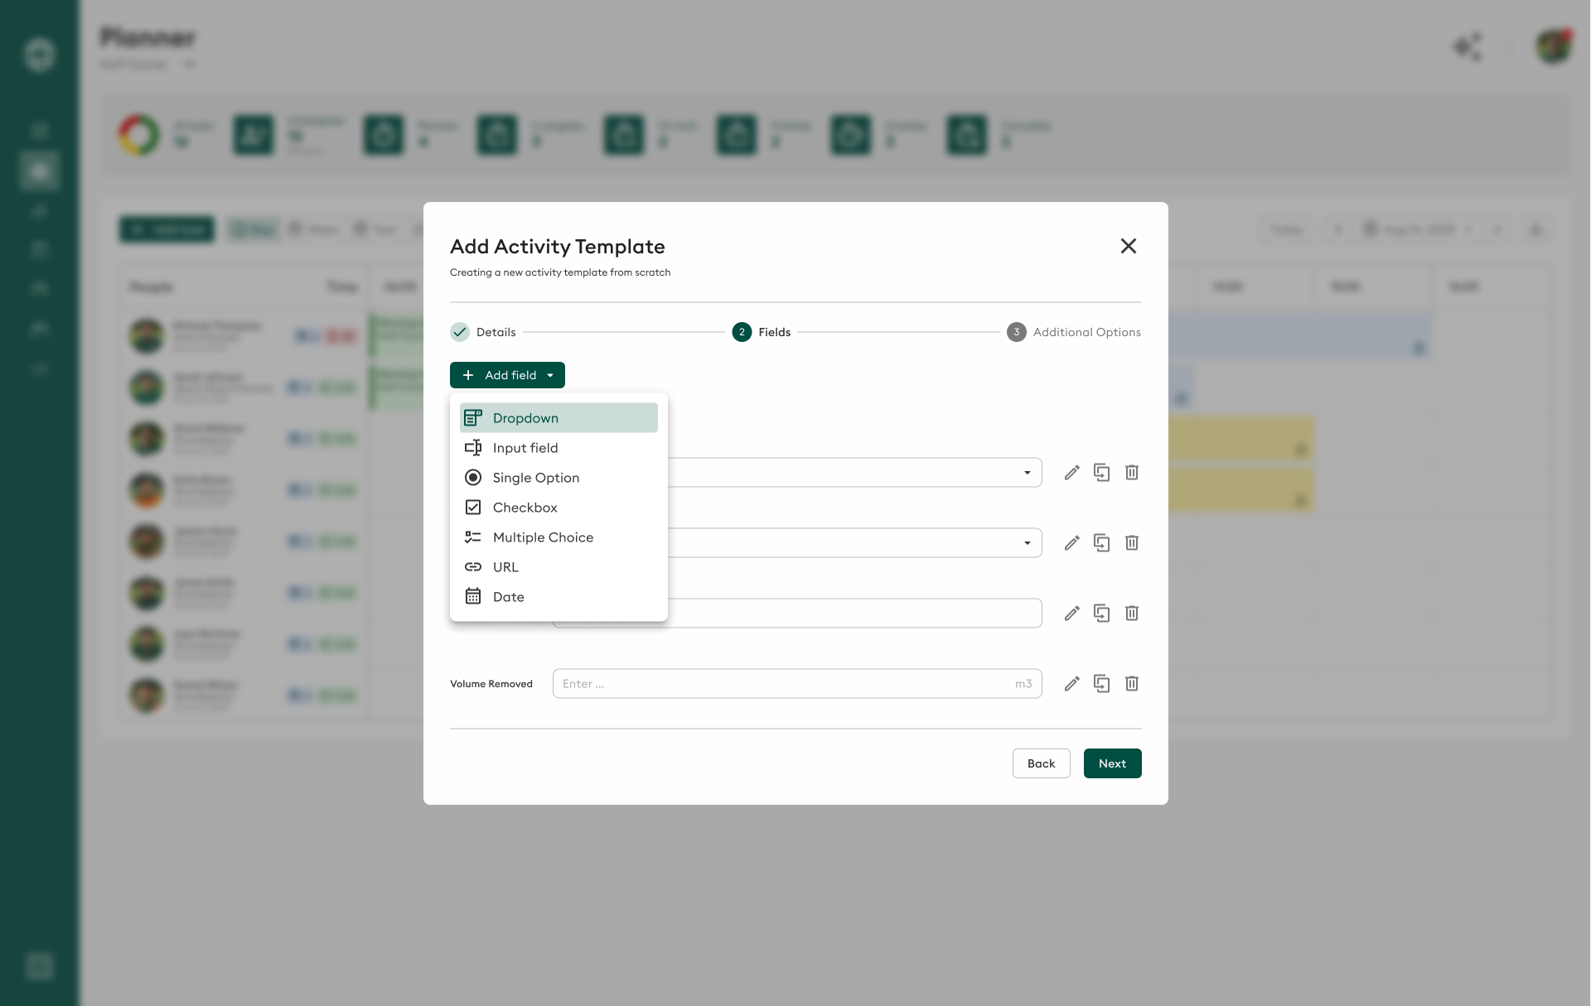
Task: Duplicate the Volume Removed field
Action: tap(1101, 684)
